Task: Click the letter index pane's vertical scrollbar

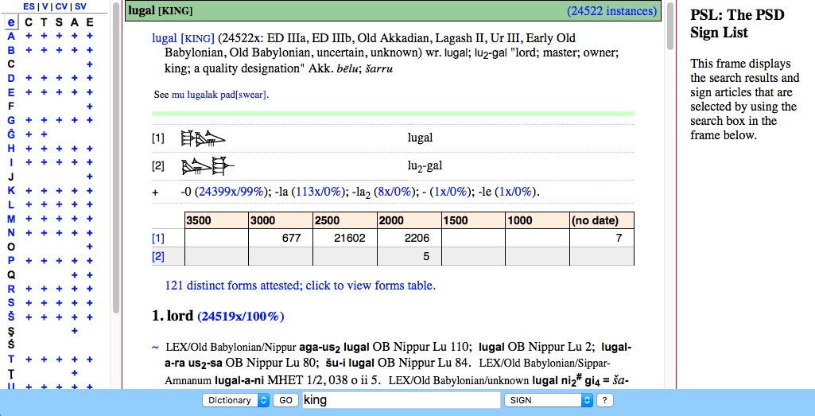Action: [x=116, y=159]
